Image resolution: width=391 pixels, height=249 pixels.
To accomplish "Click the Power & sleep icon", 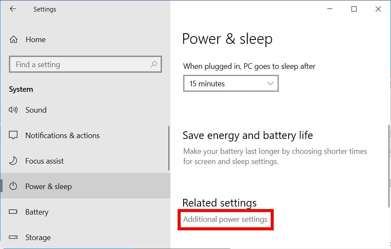I will click(13, 187).
